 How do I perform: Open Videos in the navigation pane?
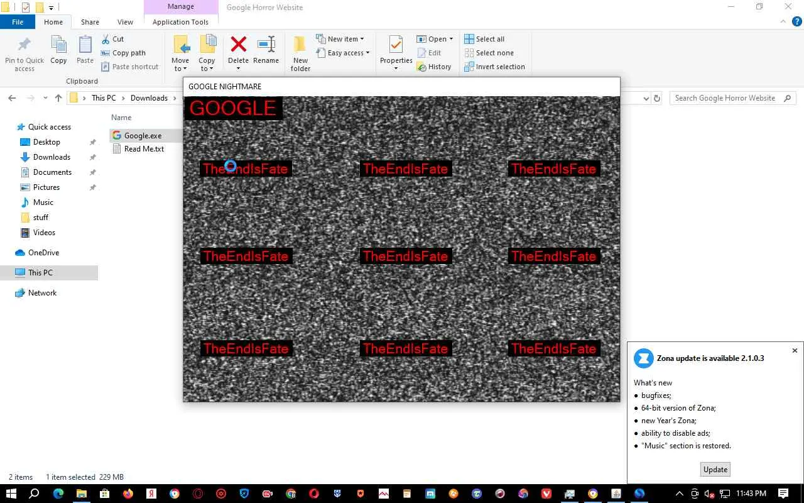coord(44,233)
